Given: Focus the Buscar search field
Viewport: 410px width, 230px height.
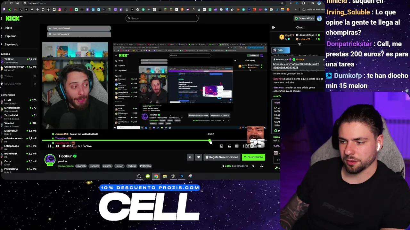Looking at the screenshot, I should tap(162, 18).
